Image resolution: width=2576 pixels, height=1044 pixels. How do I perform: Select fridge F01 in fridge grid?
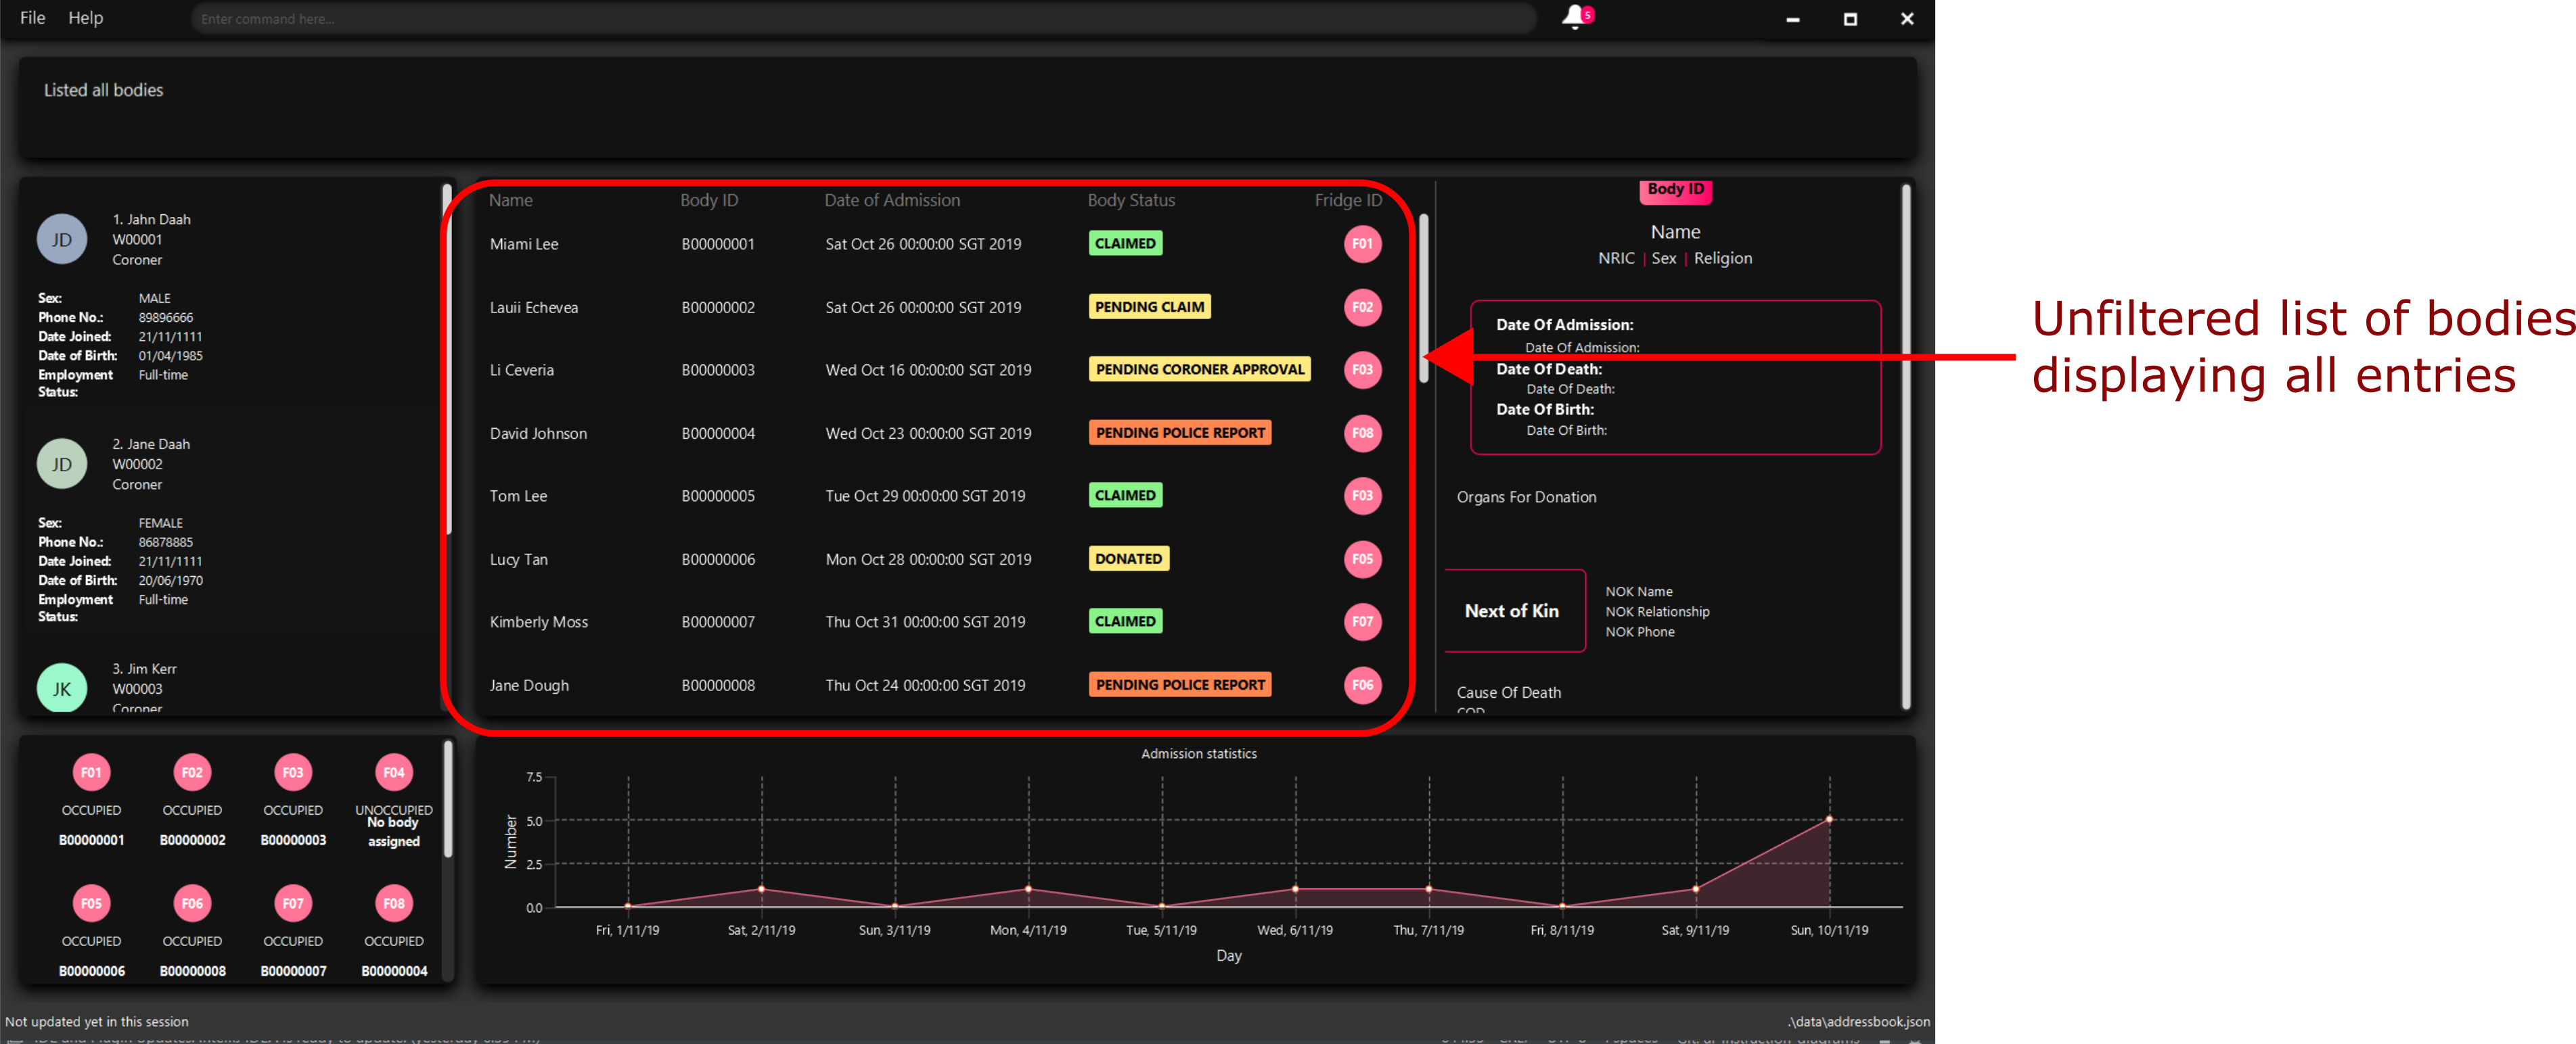pyautogui.click(x=91, y=772)
